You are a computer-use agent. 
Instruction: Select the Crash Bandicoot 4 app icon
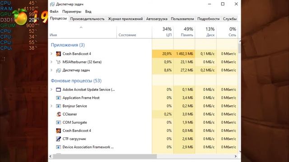point(58,54)
